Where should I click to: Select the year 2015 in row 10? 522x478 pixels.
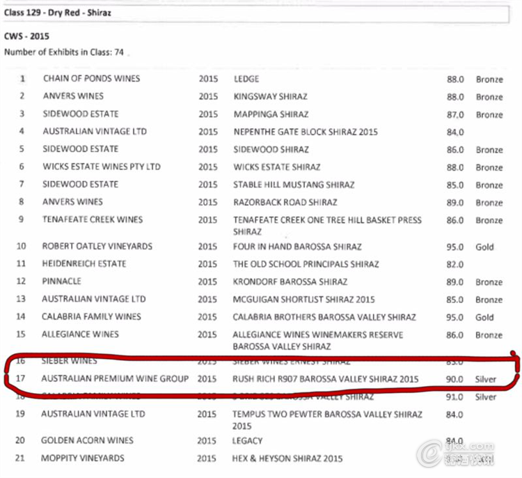pos(207,247)
